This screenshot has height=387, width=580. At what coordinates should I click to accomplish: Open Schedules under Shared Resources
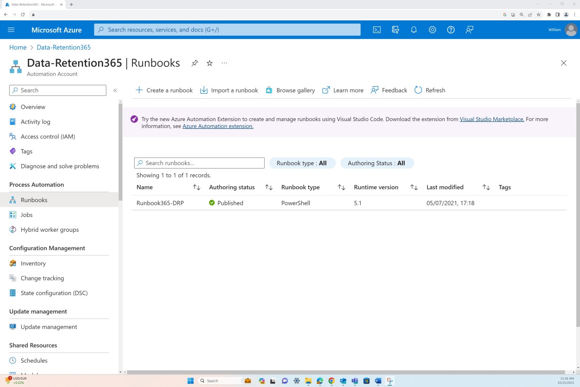pyautogui.click(x=34, y=360)
